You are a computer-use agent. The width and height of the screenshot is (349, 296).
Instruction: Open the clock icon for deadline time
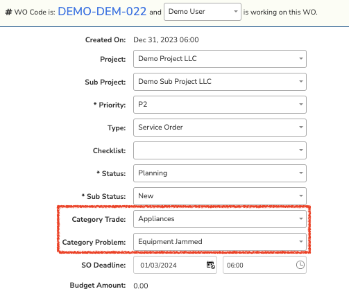coord(300,265)
